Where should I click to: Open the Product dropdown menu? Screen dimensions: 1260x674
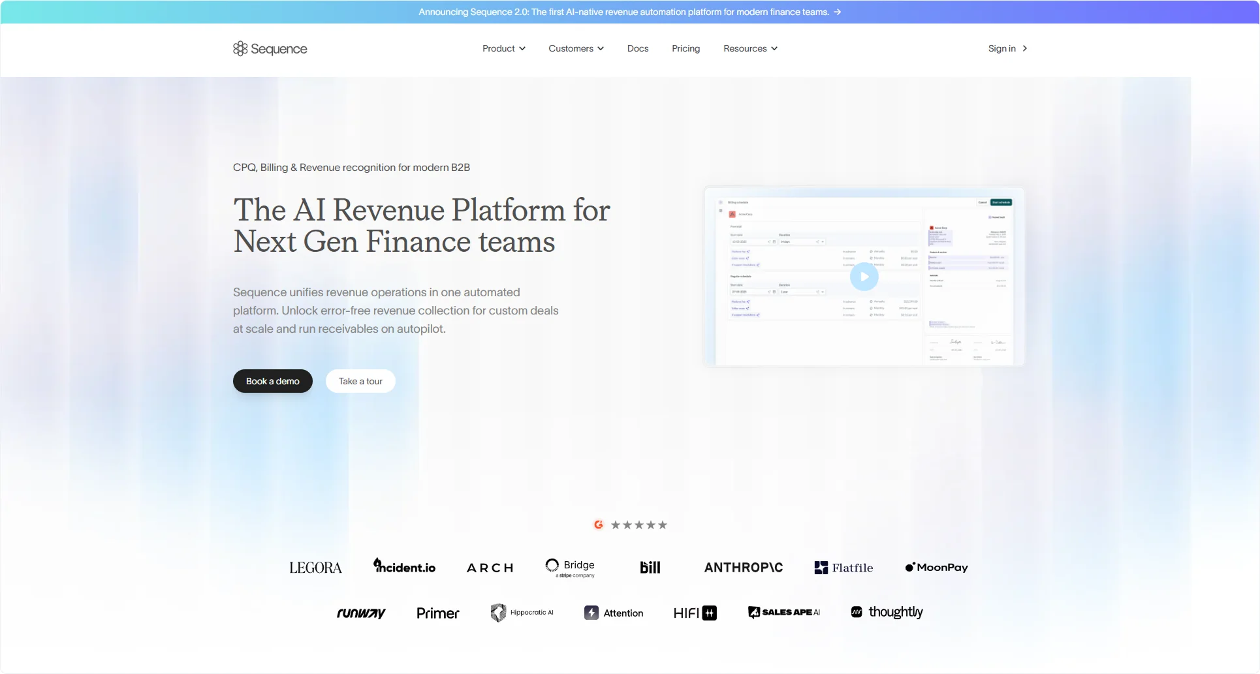pos(503,48)
